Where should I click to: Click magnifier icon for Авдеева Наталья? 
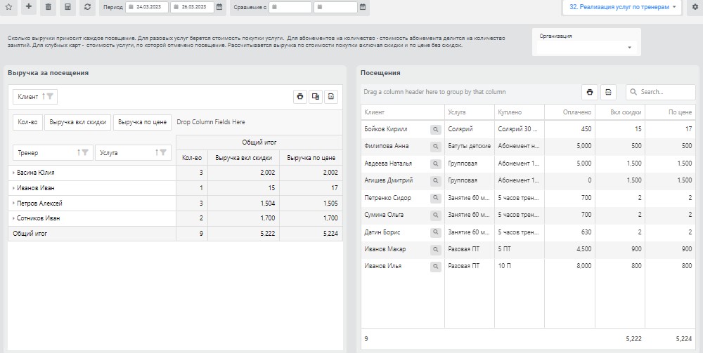435,164
